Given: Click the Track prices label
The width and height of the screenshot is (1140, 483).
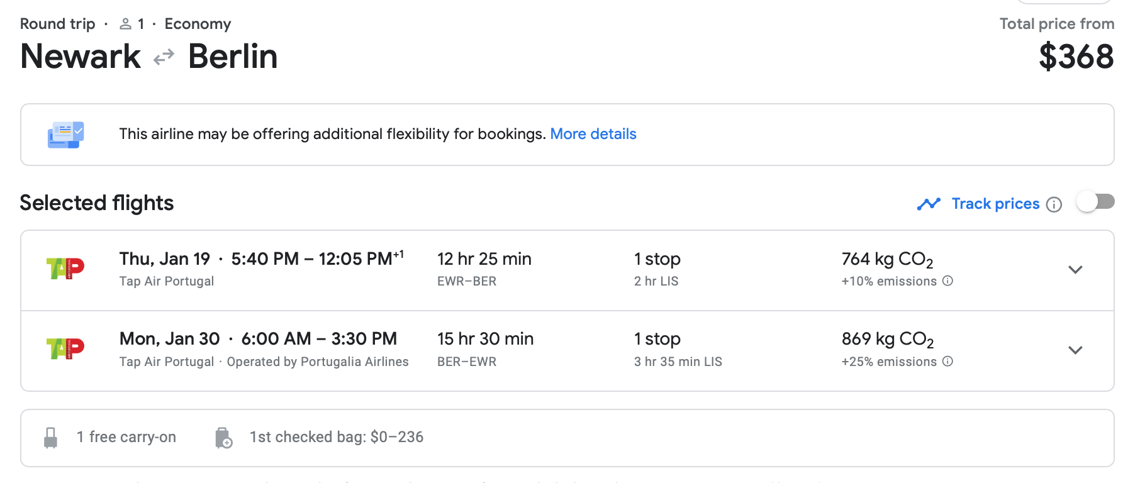Looking at the screenshot, I should tap(995, 204).
